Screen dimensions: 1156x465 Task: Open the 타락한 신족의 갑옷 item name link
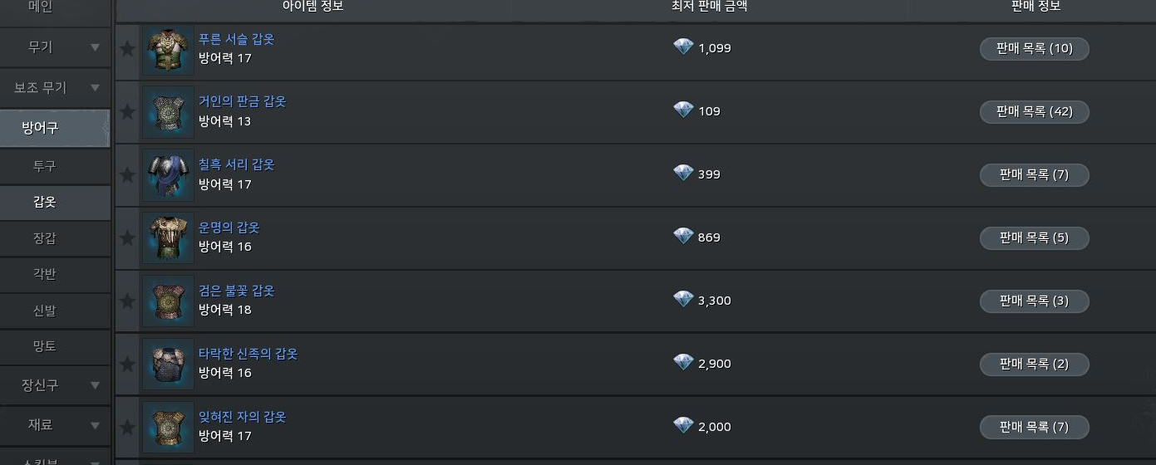[248, 354]
